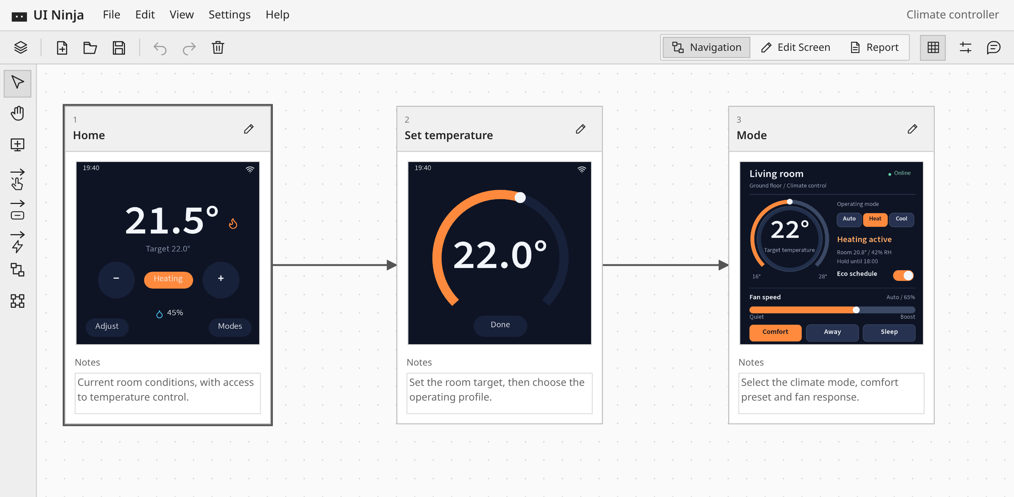This screenshot has height=497, width=1014.
Task: Select the pointer tool
Action: (x=17, y=83)
